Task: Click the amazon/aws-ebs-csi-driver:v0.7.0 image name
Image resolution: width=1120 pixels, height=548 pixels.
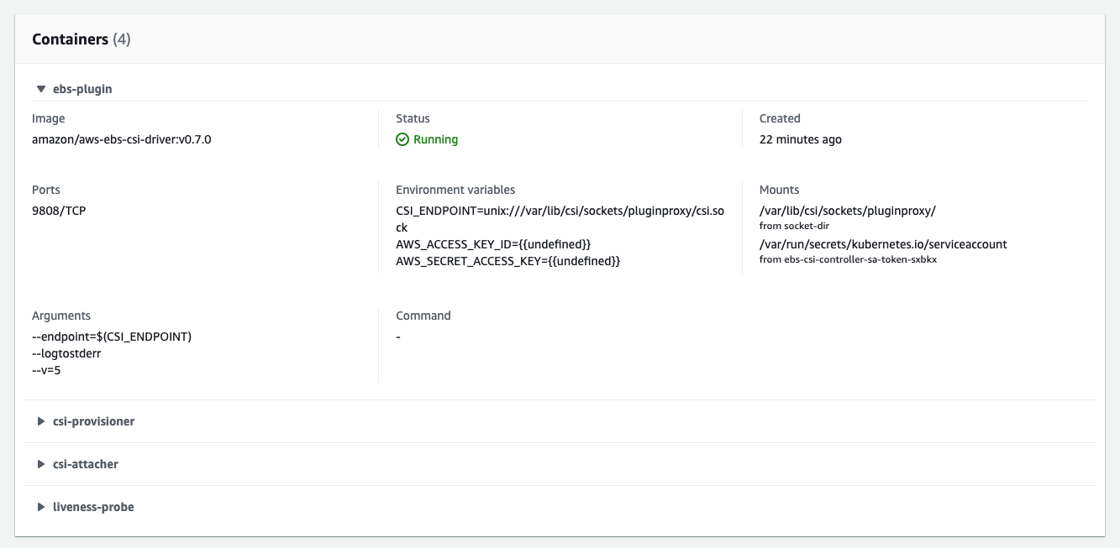Action: (x=122, y=139)
